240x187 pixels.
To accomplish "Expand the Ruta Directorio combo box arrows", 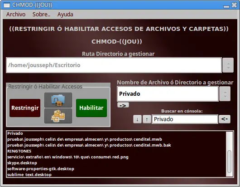I will tap(228, 65).
